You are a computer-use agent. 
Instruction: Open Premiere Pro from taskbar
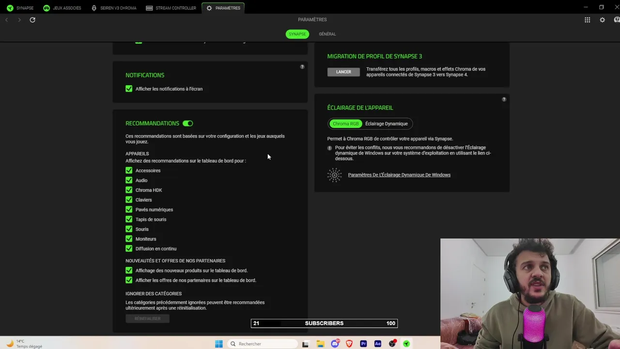tap(363, 344)
